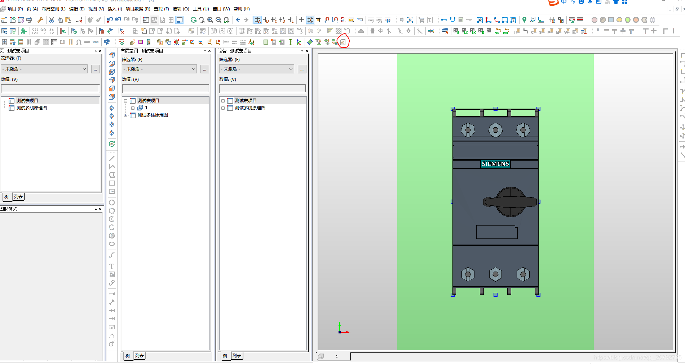Toggle grid D display
Image resolution: width=685 pixels, height=364 pixels.
click(282, 20)
